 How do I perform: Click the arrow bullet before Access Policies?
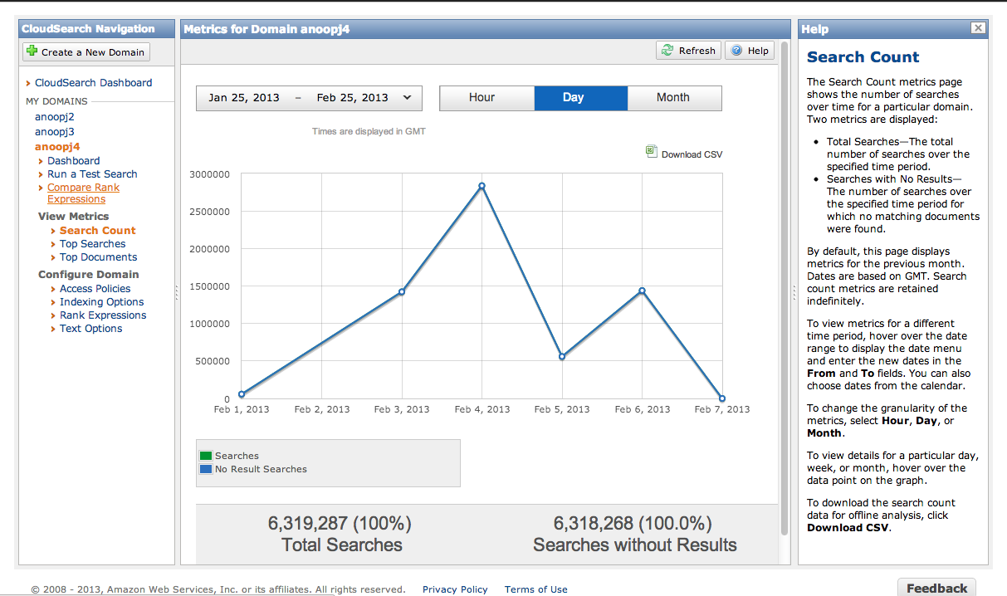[54, 289]
